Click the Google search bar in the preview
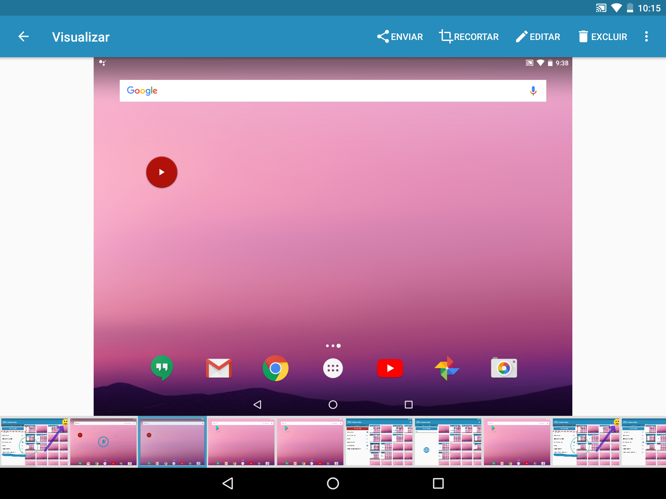Image resolution: width=666 pixels, height=499 pixels. 333,91
